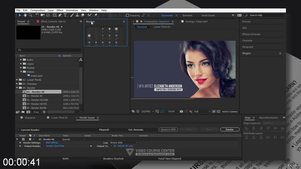Click the Queue in AME button
The height and width of the screenshot is (169, 301).
point(168,130)
